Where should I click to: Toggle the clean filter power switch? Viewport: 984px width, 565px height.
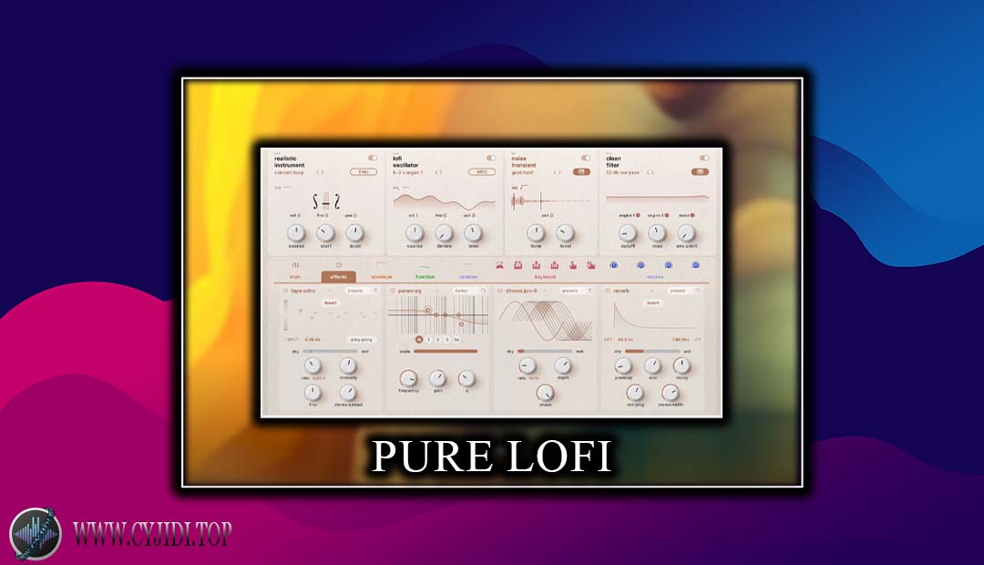click(704, 158)
